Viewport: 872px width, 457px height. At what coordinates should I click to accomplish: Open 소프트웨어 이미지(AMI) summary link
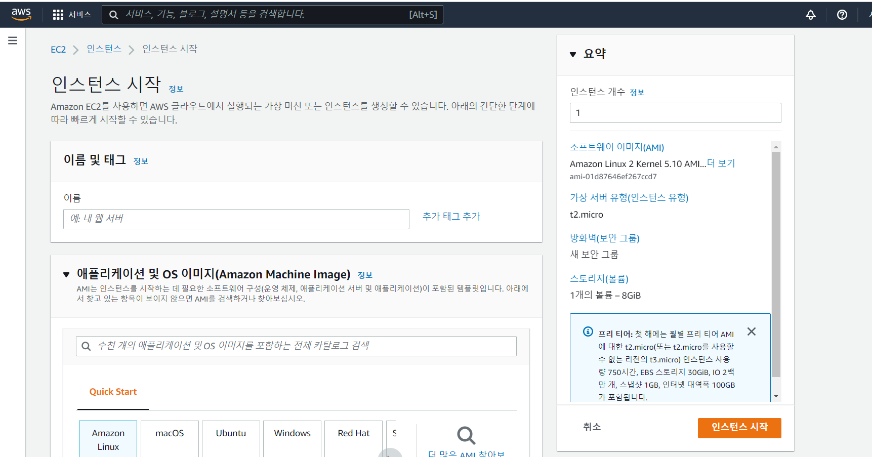tap(617, 147)
